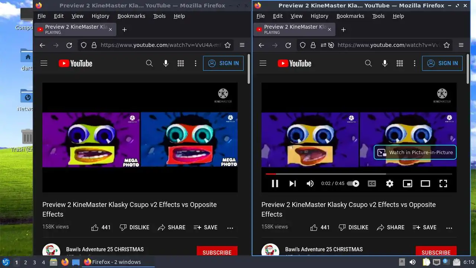Open volume control in system tray
This screenshot has width=476, height=268.
pyautogui.click(x=412, y=262)
